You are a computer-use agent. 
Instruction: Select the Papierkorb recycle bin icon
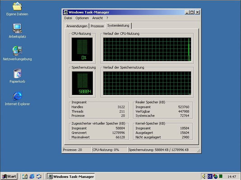pyautogui.click(x=17, y=73)
